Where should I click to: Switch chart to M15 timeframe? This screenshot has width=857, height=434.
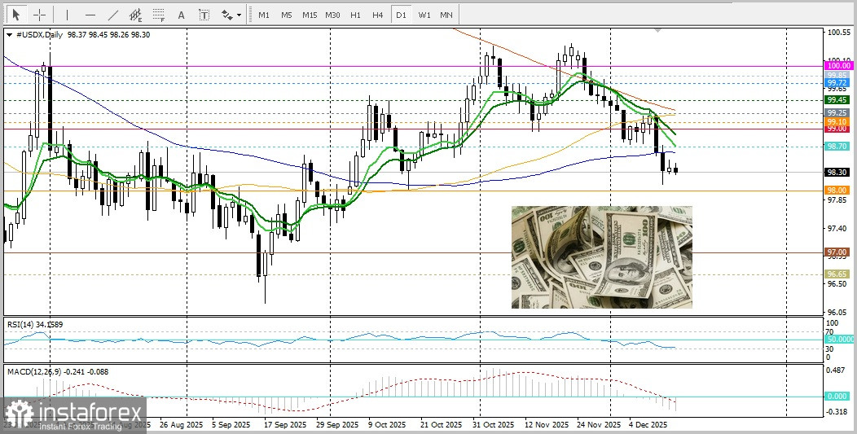pos(310,15)
